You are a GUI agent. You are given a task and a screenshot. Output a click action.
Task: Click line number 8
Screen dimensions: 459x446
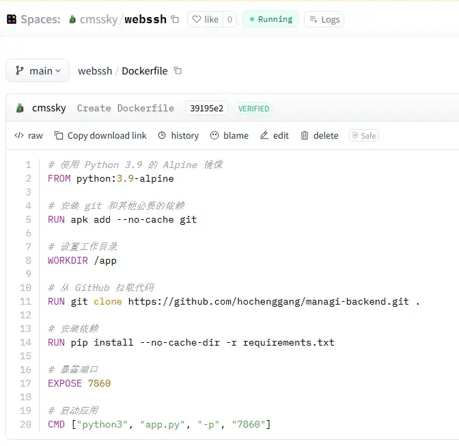[29, 260]
